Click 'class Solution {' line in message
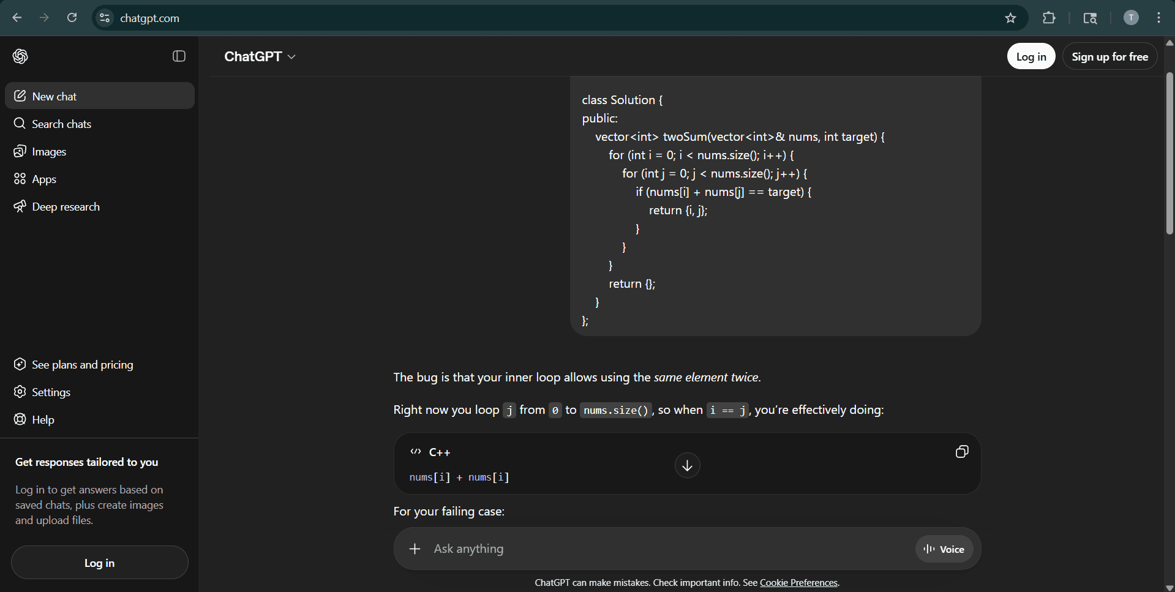 pyautogui.click(x=622, y=100)
